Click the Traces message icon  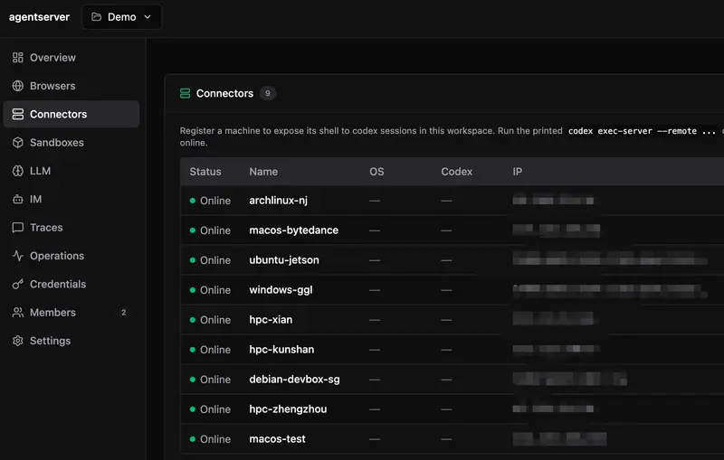17,228
